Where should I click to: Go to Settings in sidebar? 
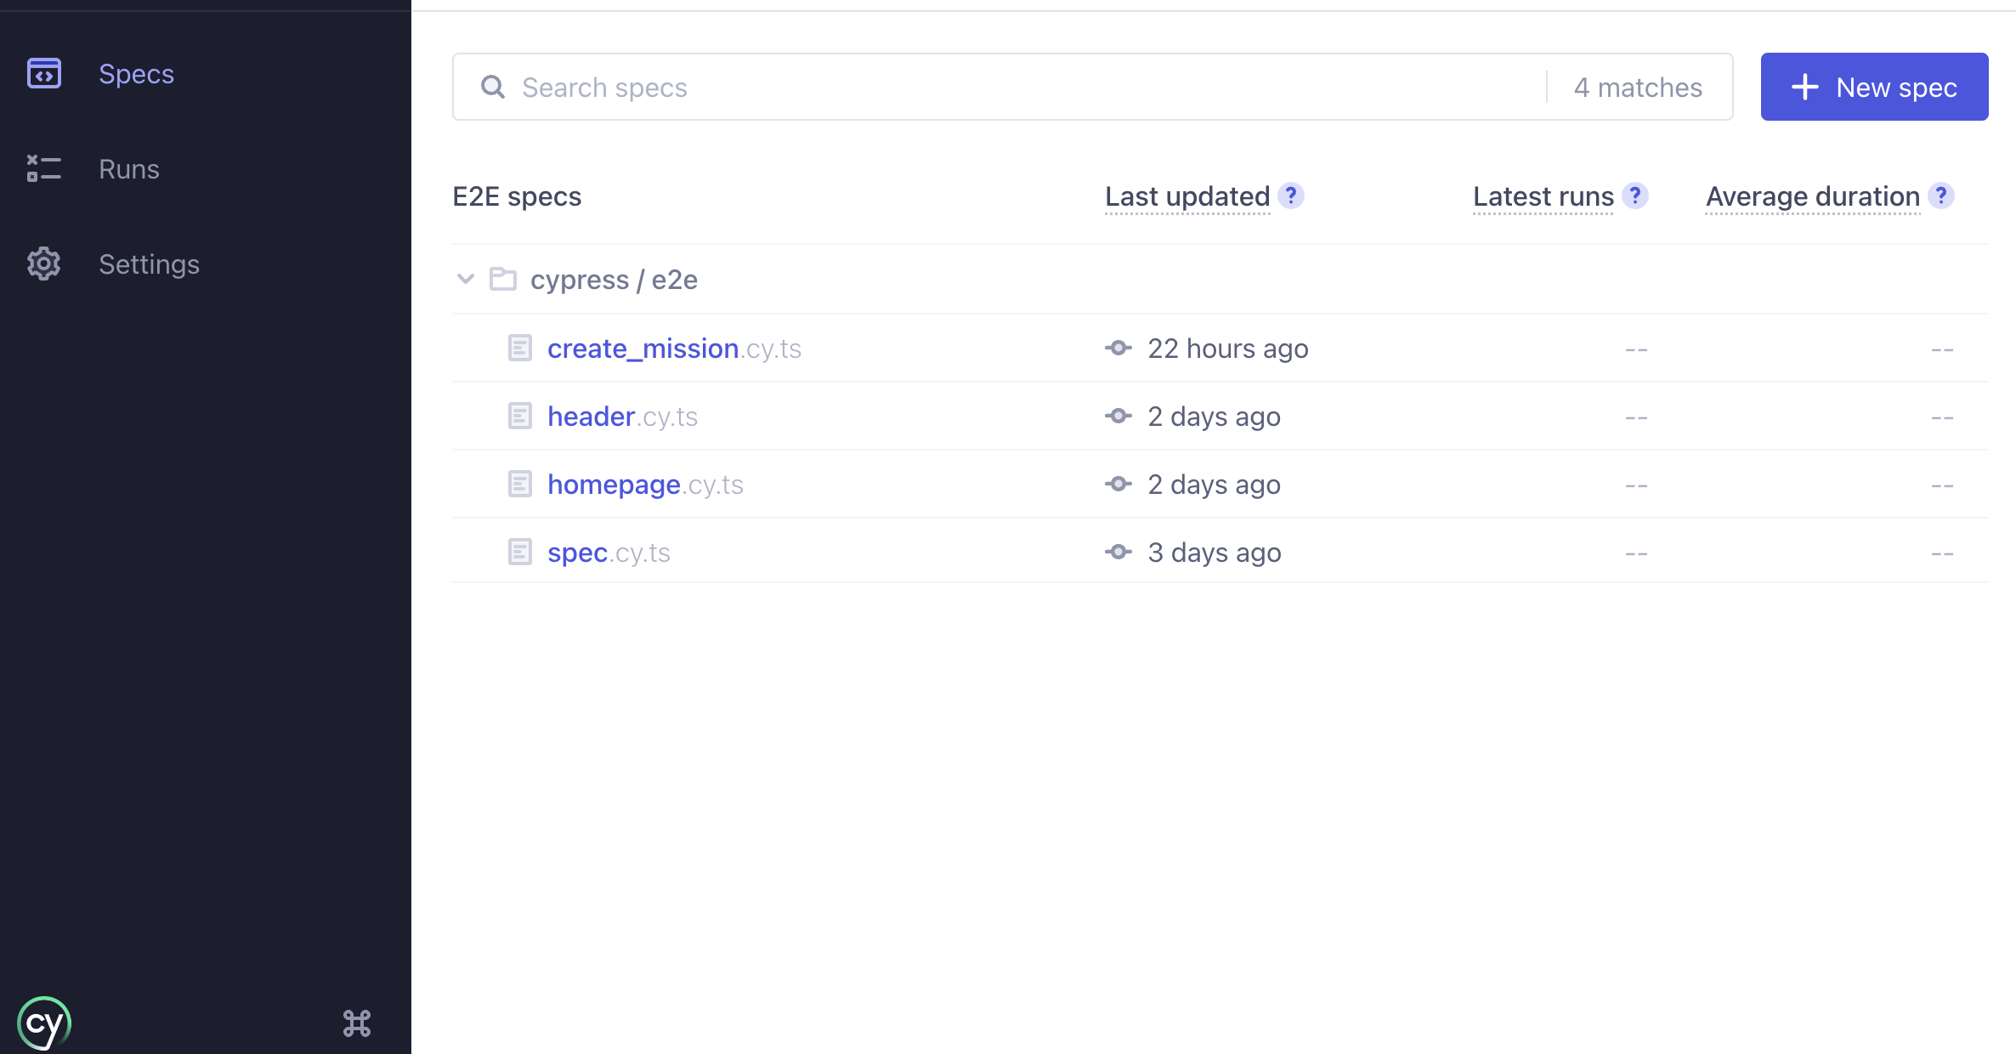tap(149, 264)
